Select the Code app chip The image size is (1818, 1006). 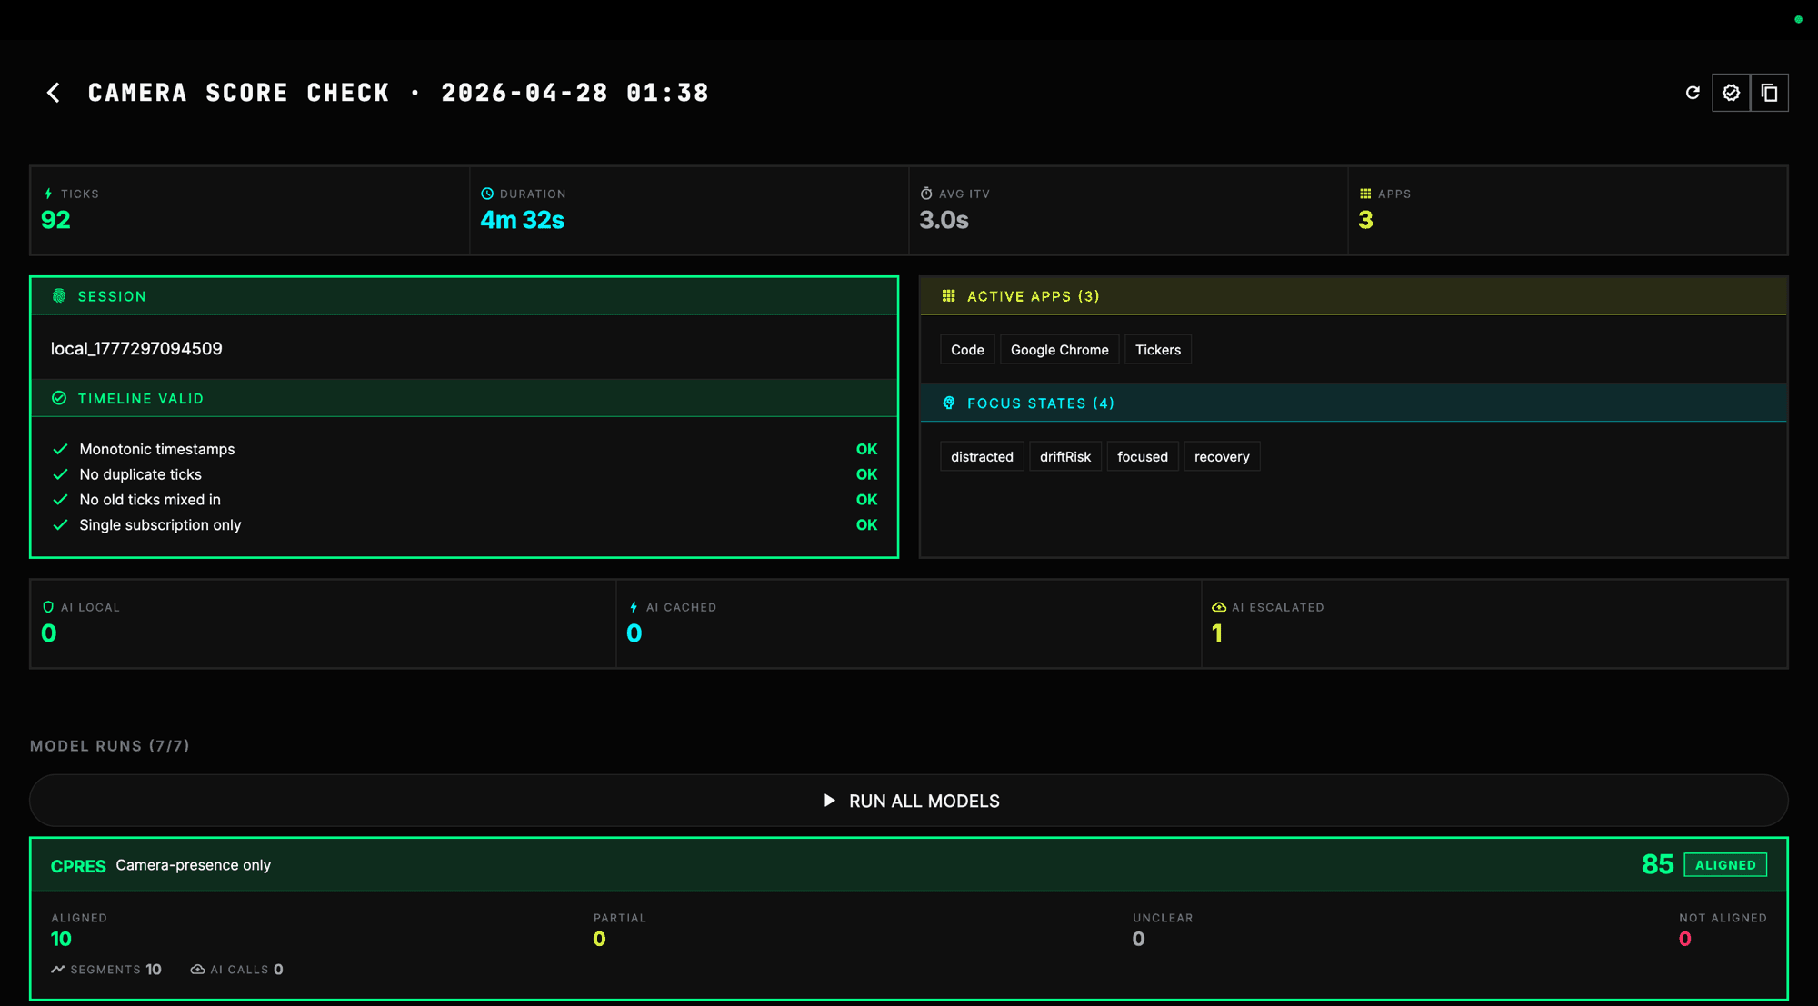967,350
